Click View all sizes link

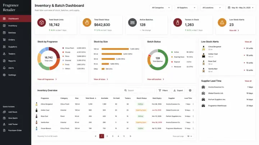(101, 79)
